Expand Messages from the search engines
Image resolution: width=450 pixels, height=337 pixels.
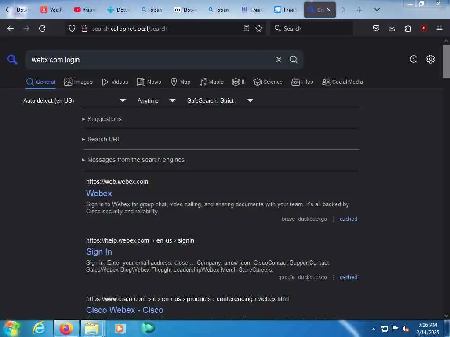[133, 160]
